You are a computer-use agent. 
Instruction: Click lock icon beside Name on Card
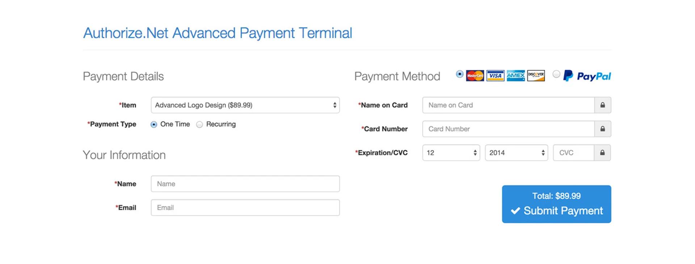pos(603,105)
